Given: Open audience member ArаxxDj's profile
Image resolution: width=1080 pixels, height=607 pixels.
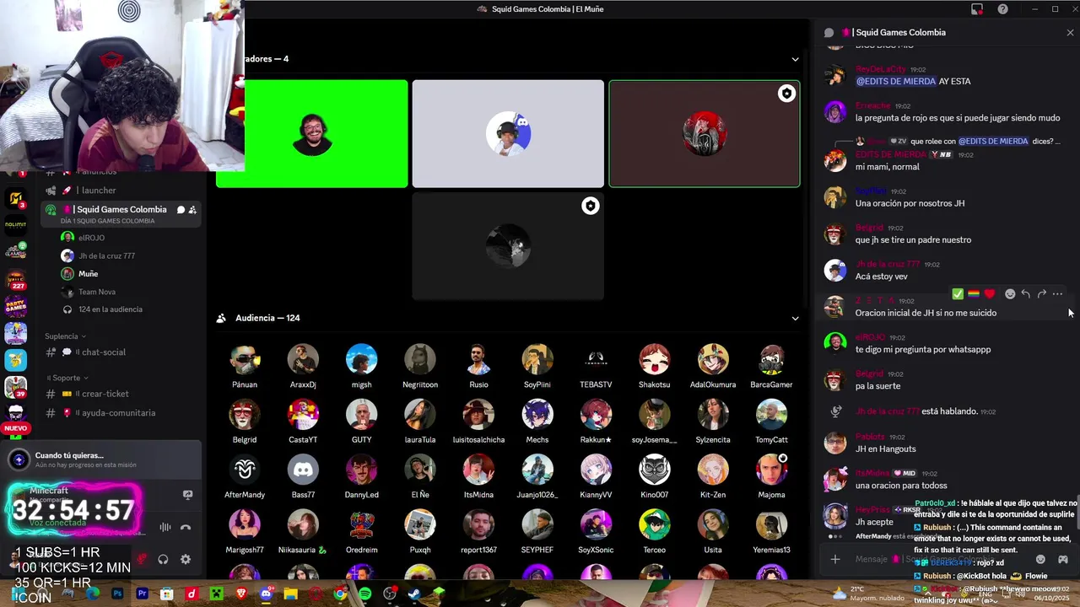Looking at the screenshot, I should 303,367.
